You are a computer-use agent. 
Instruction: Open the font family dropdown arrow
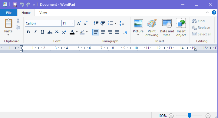tap(59, 23)
